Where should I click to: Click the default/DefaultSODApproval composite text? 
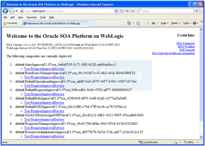71,107
